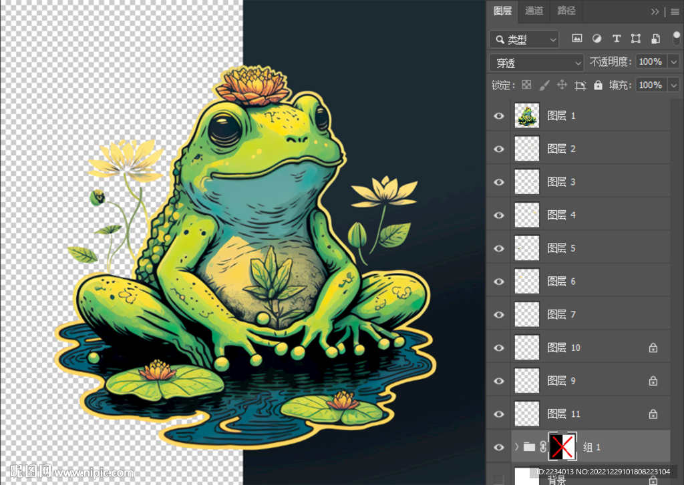Toggle visibility of 图层 5
This screenshot has height=485, width=684.
[x=499, y=248]
